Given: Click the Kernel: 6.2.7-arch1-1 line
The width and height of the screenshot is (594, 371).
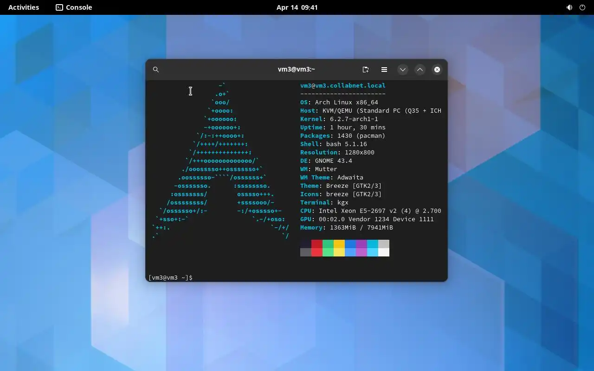Looking at the screenshot, I should click(x=339, y=119).
